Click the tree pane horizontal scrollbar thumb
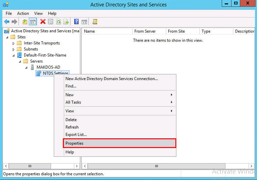Image resolution: width=257 pixels, height=180 pixels. [30, 166]
